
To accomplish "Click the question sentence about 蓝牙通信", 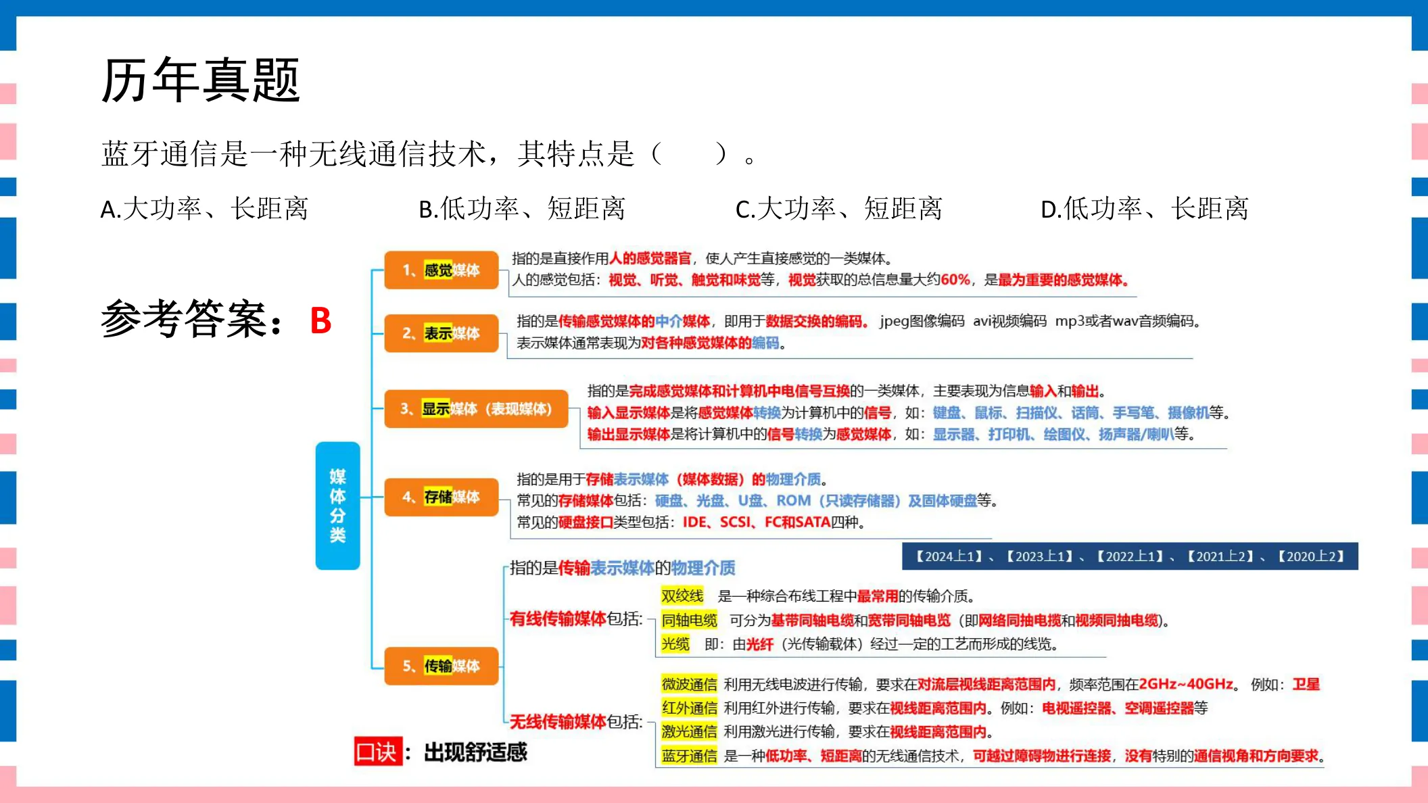I will [429, 154].
